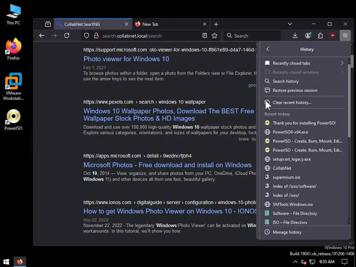Switch to the CollabNet SearXNG tab
356x267 pixels.
point(93,24)
